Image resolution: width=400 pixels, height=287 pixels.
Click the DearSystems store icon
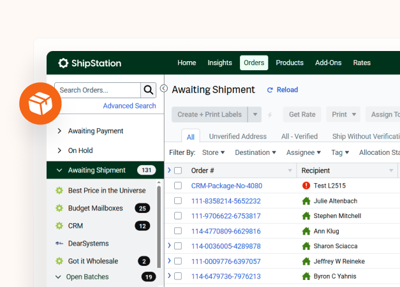click(59, 243)
